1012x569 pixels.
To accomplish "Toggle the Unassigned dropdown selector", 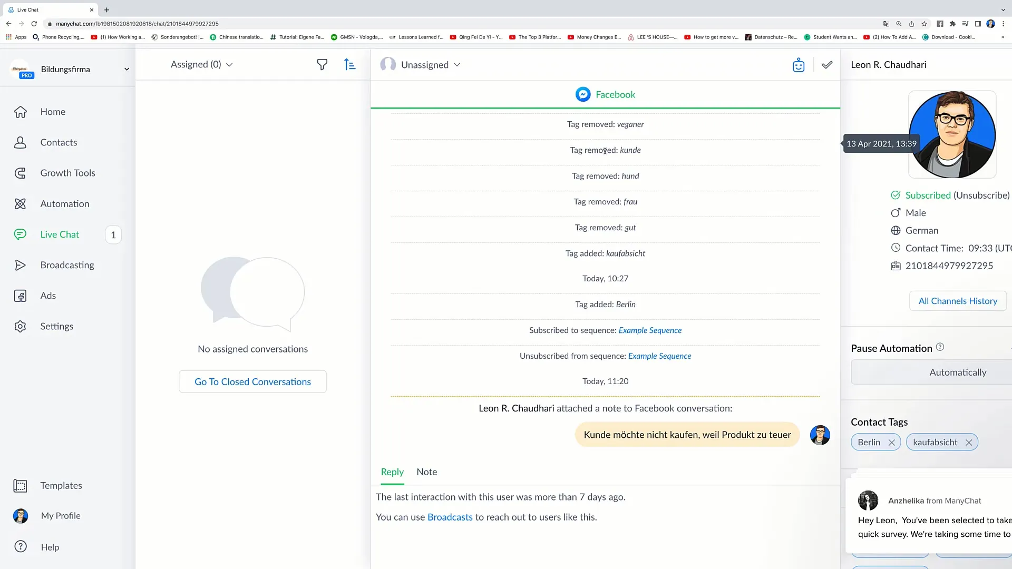I will (x=424, y=65).
